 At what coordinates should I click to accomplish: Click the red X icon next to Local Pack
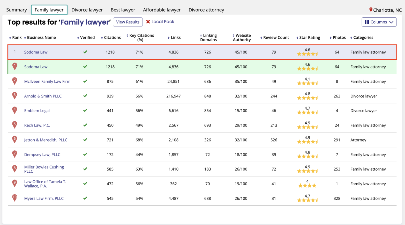[x=148, y=22]
